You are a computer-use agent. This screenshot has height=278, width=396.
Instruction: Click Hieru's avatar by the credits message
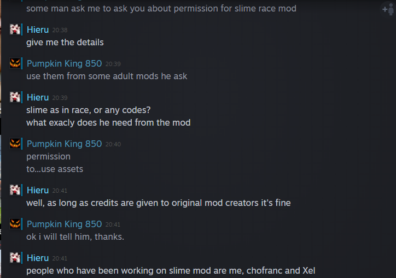coord(15,190)
